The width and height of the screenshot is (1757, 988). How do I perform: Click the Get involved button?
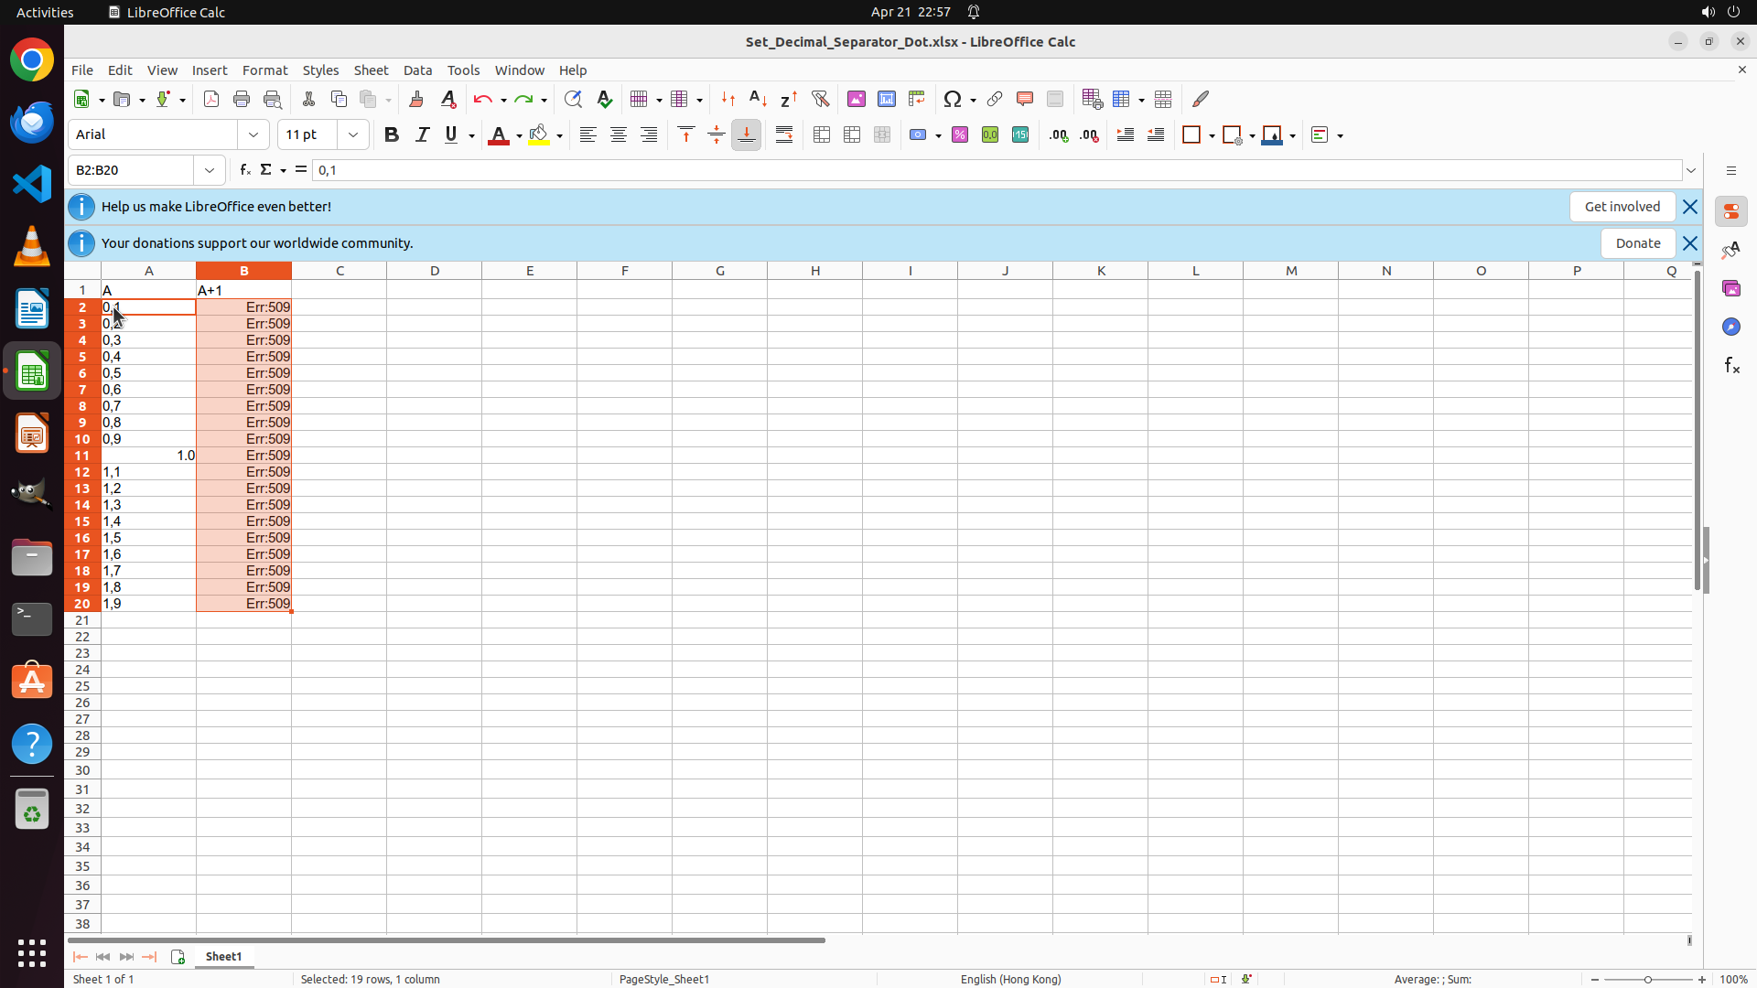point(1622,207)
